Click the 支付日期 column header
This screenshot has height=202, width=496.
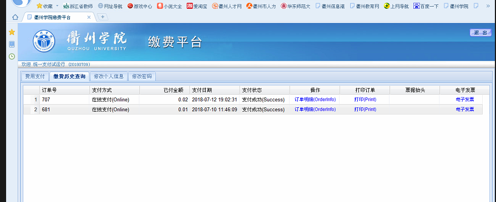(215, 90)
